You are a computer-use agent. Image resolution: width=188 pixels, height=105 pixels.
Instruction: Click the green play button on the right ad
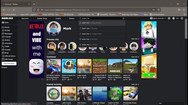coord(149,75)
